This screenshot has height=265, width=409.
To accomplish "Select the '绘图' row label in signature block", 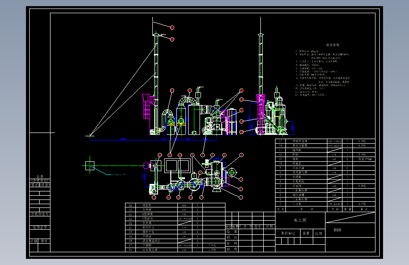I will (x=232, y=232).
